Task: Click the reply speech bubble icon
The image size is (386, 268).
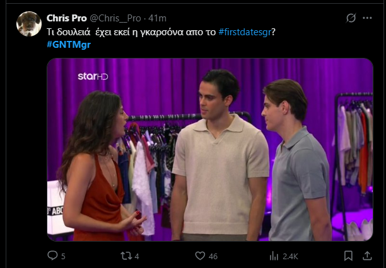Action: click(53, 255)
